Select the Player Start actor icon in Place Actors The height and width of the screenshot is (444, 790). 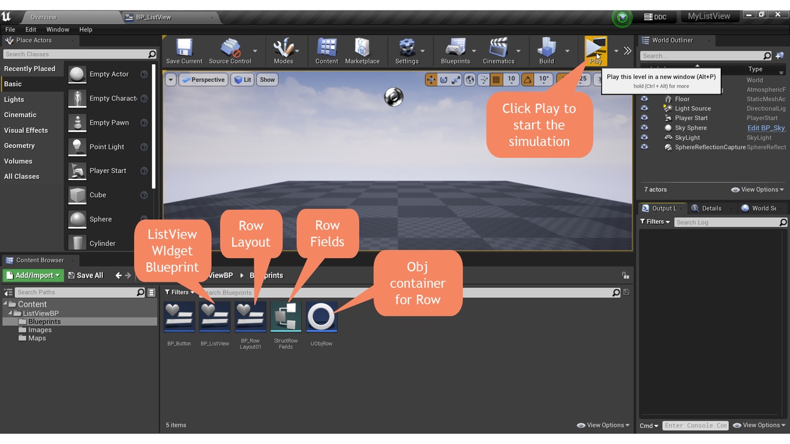click(x=77, y=171)
